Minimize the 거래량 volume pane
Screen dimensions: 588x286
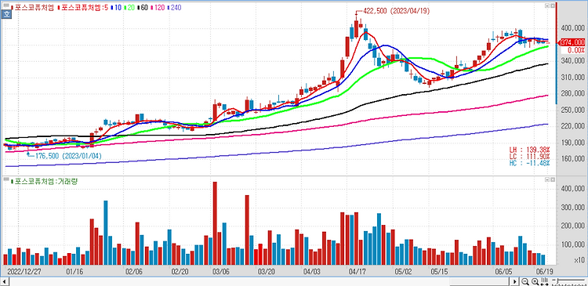point(547,180)
